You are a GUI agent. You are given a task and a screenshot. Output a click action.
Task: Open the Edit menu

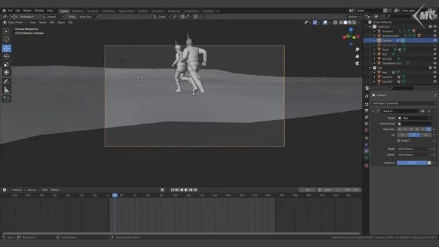[18, 11]
